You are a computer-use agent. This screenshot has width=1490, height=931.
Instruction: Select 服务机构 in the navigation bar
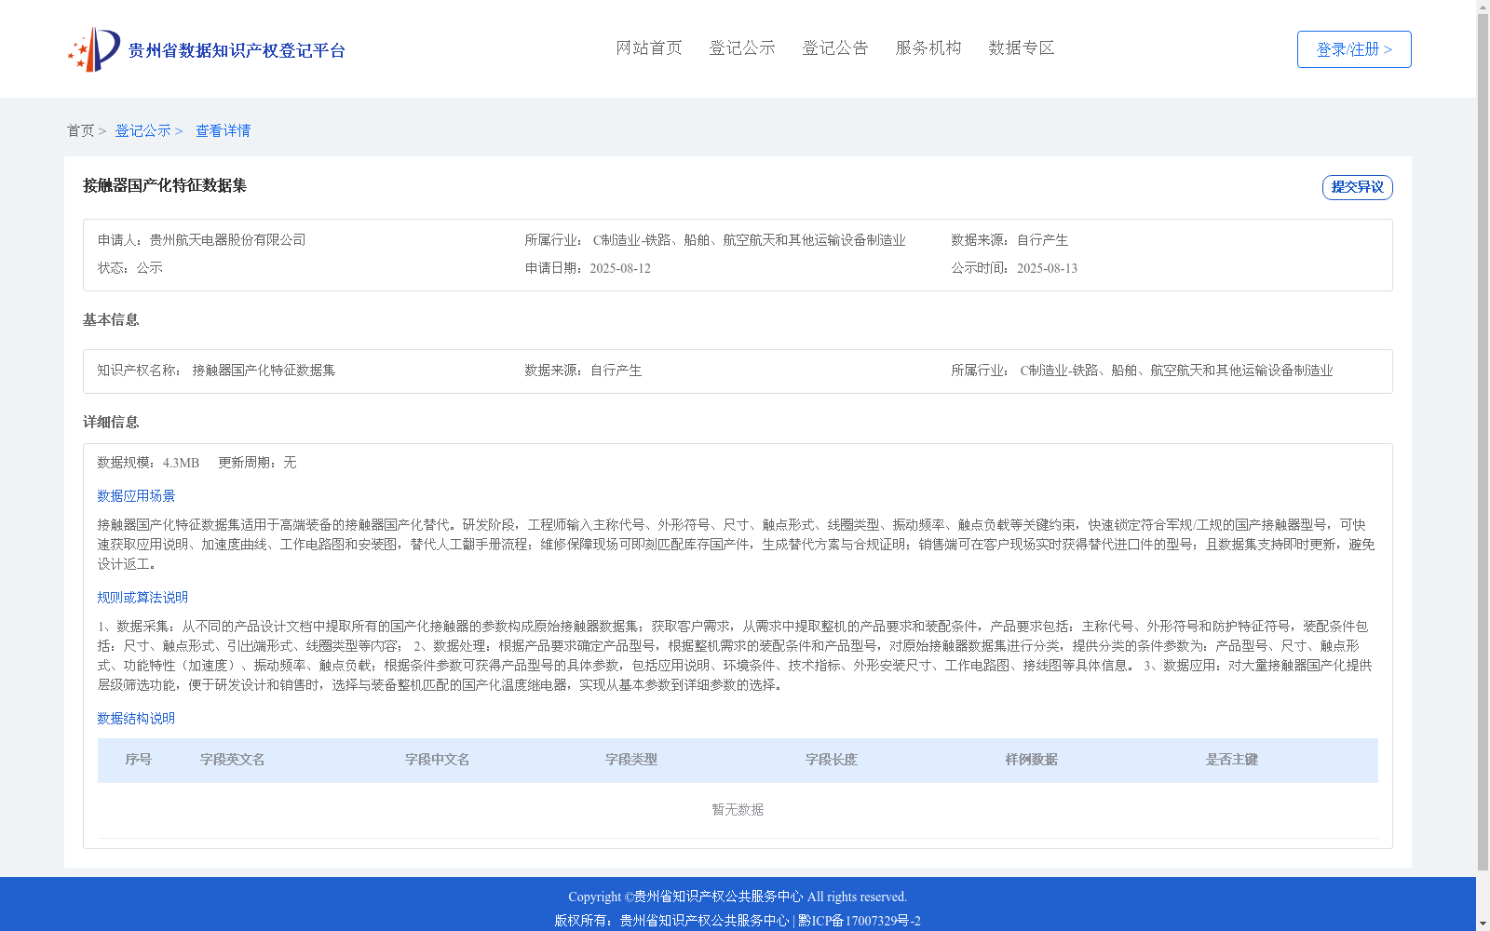pyautogui.click(x=928, y=47)
